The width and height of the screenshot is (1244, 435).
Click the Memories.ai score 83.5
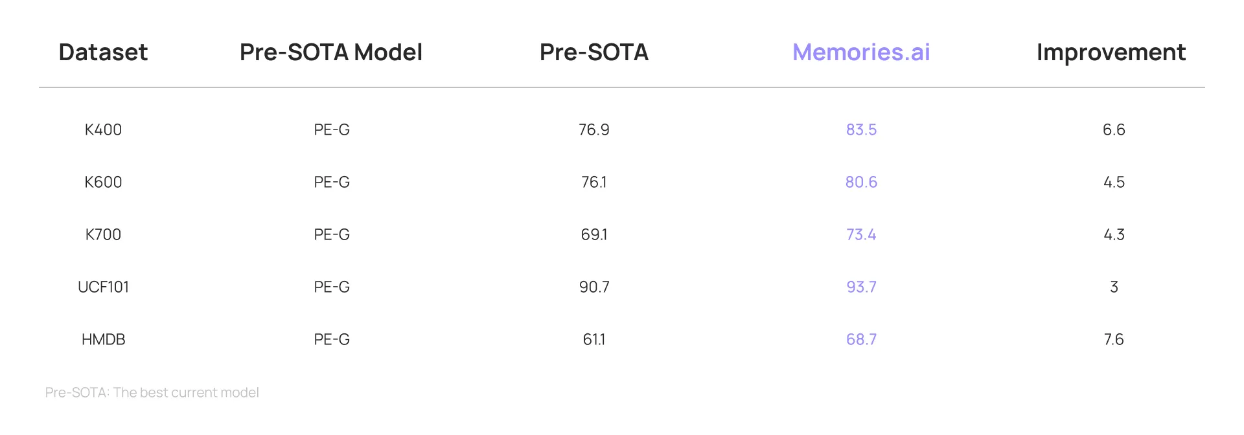(x=860, y=129)
